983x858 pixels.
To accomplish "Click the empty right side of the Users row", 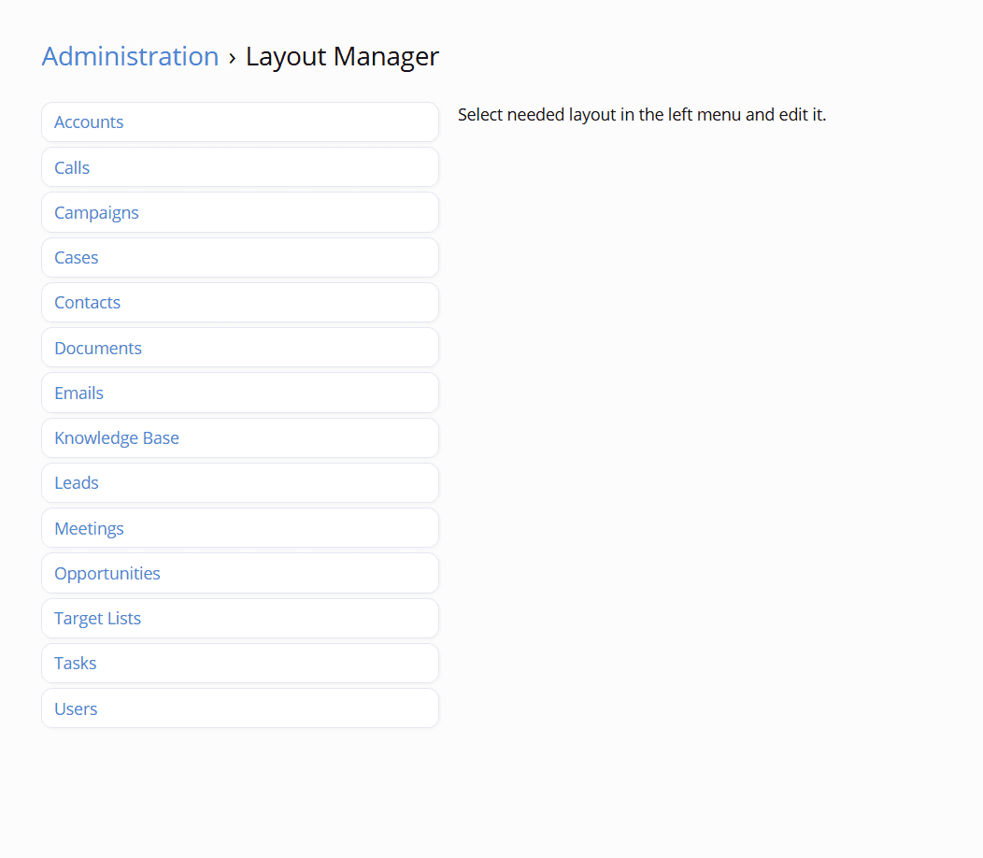I will [x=327, y=708].
